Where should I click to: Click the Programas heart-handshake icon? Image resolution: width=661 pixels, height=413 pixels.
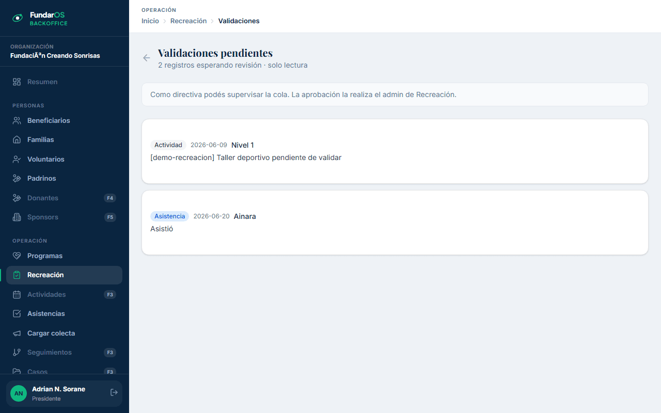pyautogui.click(x=17, y=256)
